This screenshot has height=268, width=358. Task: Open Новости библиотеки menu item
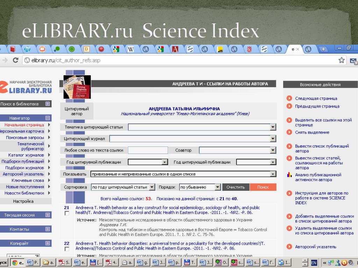coord(24,193)
